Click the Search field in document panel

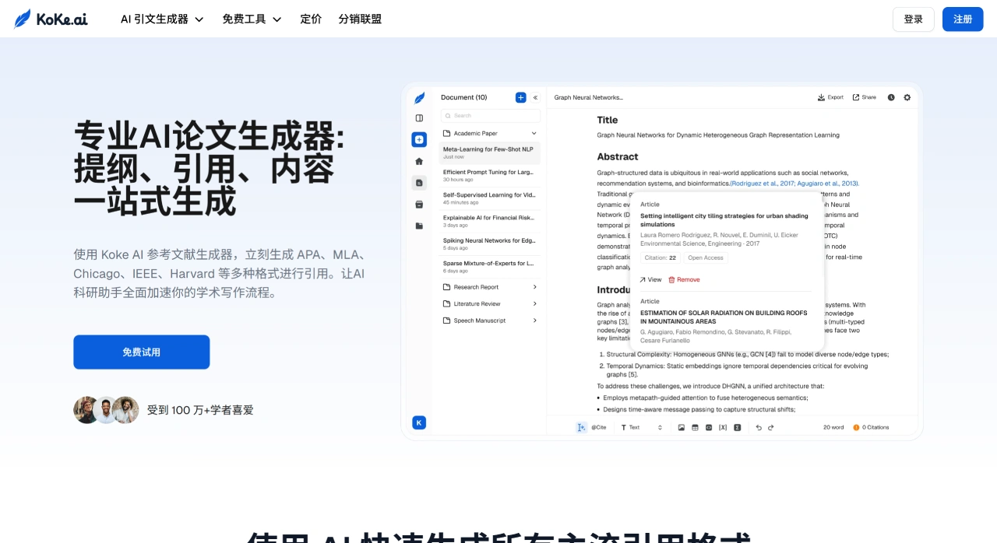(x=491, y=115)
